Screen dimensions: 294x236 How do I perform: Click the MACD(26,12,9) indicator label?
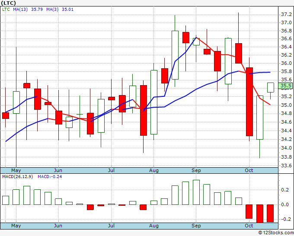coord(17,177)
